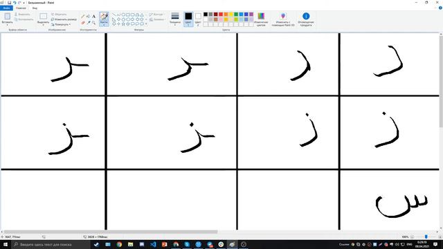The image size is (443, 249).
Task: Click the Copy (Копировать) button
Action: click(x=24, y=19)
